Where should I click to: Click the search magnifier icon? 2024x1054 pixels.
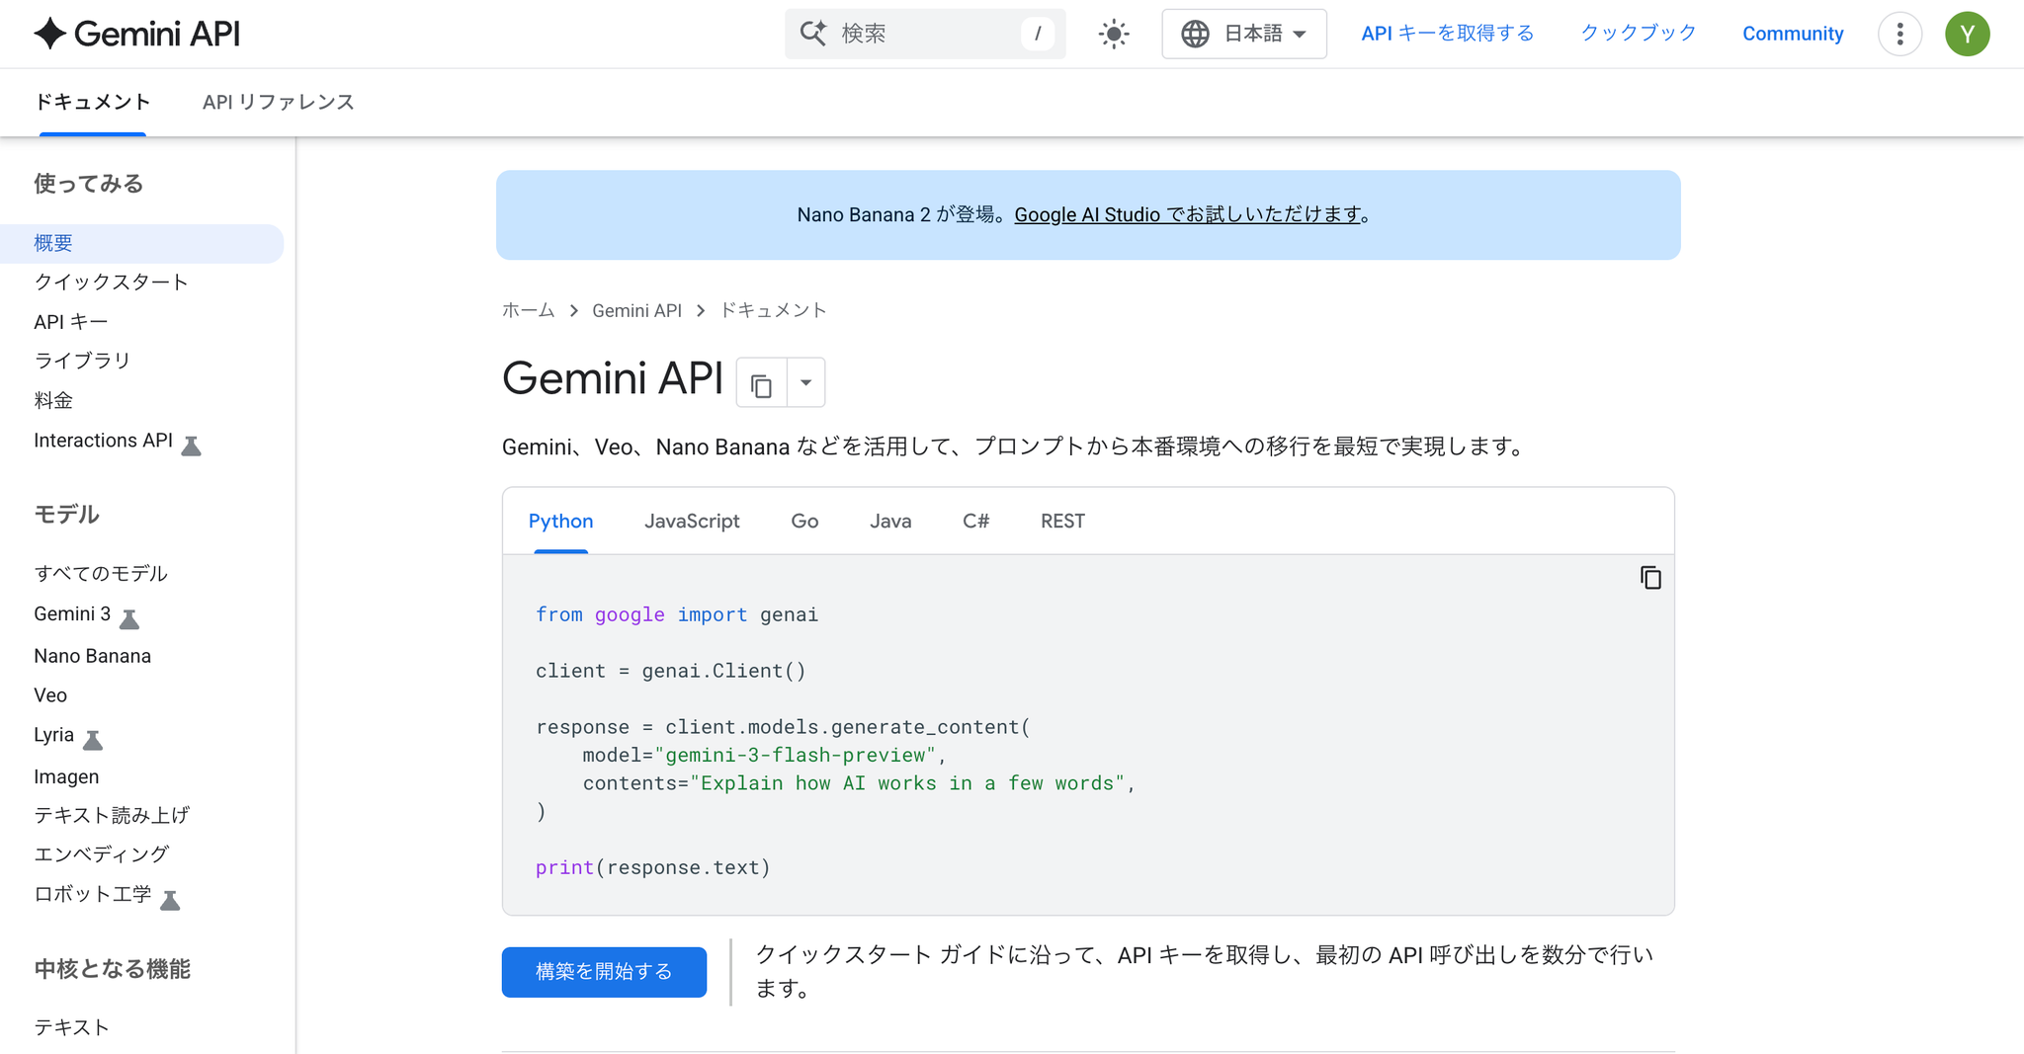(x=812, y=34)
